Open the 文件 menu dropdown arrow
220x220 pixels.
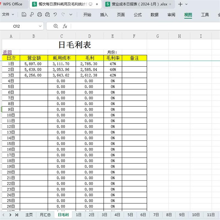pos(13,15)
